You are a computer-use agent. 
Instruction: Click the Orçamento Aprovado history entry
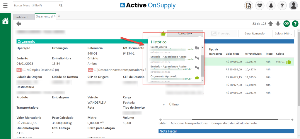pyautogui.click(x=175, y=79)
